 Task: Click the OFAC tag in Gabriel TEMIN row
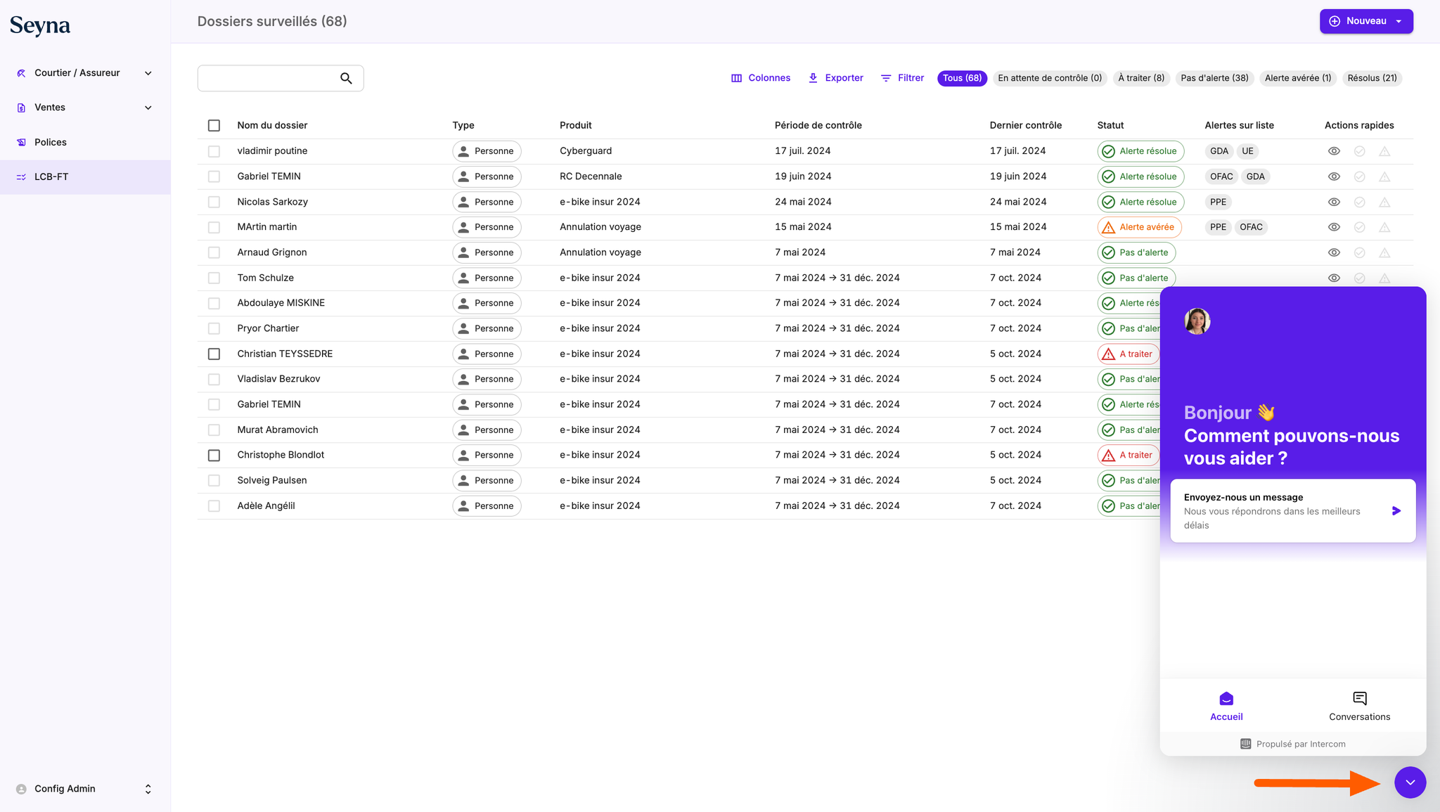(x=1221, y=176)
